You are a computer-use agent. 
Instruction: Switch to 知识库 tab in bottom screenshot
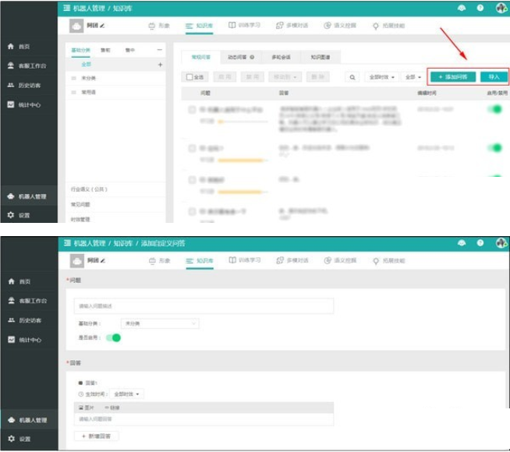tap(200, 260)
